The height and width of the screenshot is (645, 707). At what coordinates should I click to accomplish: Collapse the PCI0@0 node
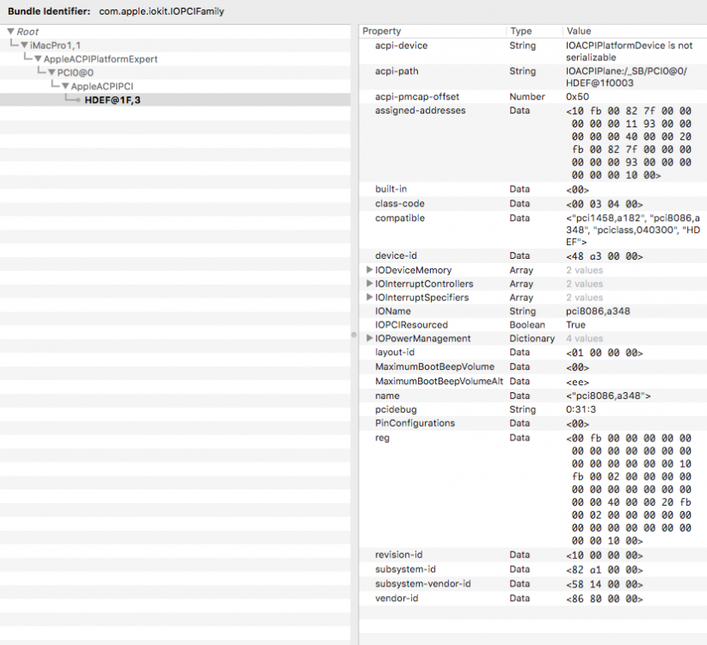click(52, 72)
